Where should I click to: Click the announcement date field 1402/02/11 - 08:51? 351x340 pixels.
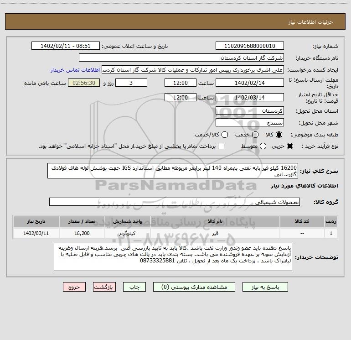click(66, 46)
